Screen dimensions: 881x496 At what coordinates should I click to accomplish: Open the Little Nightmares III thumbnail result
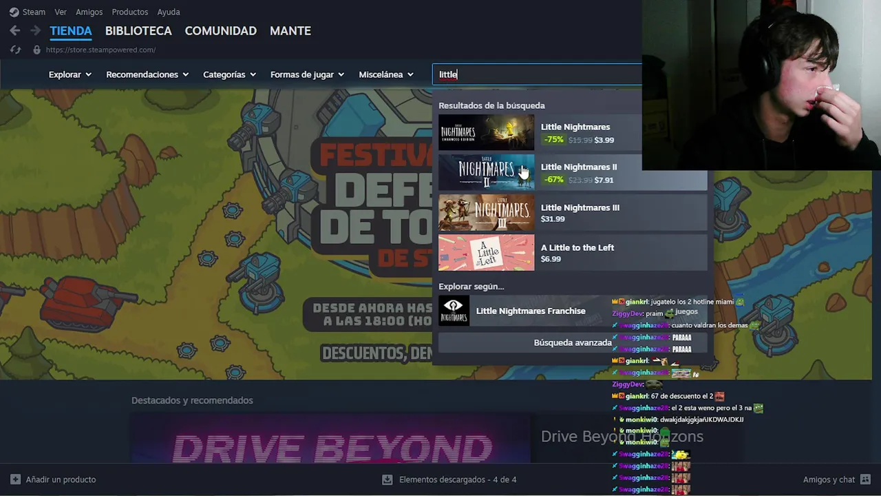[486, 213]
